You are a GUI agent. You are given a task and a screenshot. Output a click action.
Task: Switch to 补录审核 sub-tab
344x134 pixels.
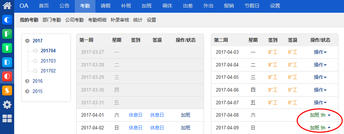[120, 20]
